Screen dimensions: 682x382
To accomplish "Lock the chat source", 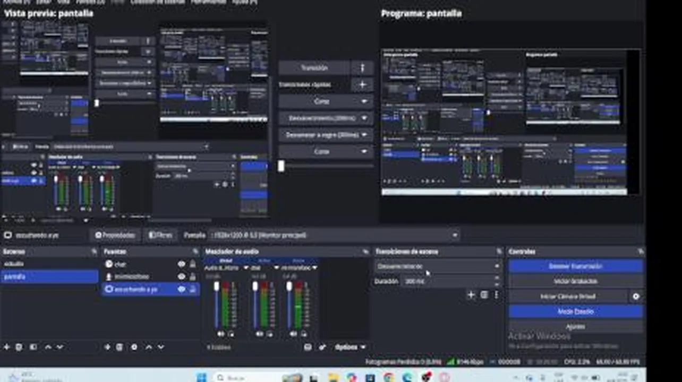I will tap(192, 264).
